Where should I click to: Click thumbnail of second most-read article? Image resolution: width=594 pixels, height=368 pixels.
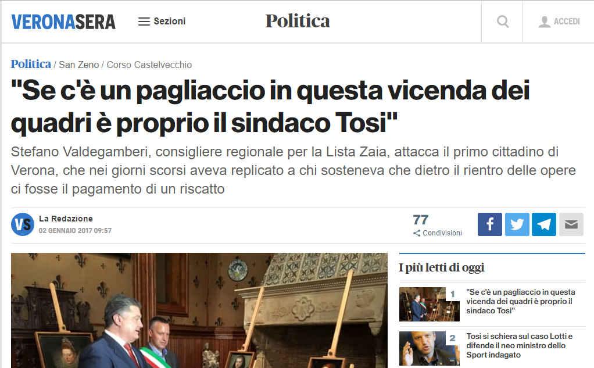429,348
